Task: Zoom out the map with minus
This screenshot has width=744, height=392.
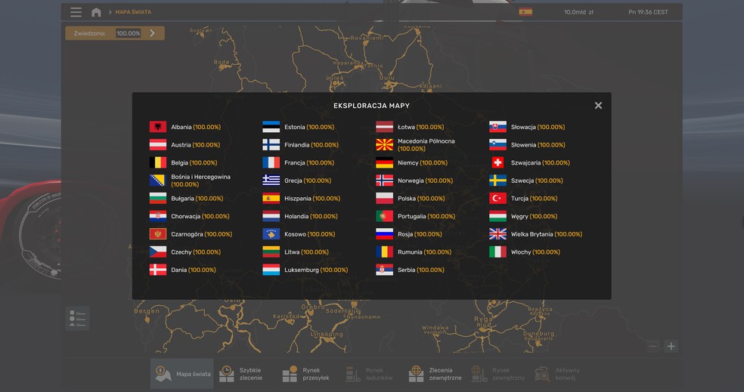Action: tap(653, 347)
